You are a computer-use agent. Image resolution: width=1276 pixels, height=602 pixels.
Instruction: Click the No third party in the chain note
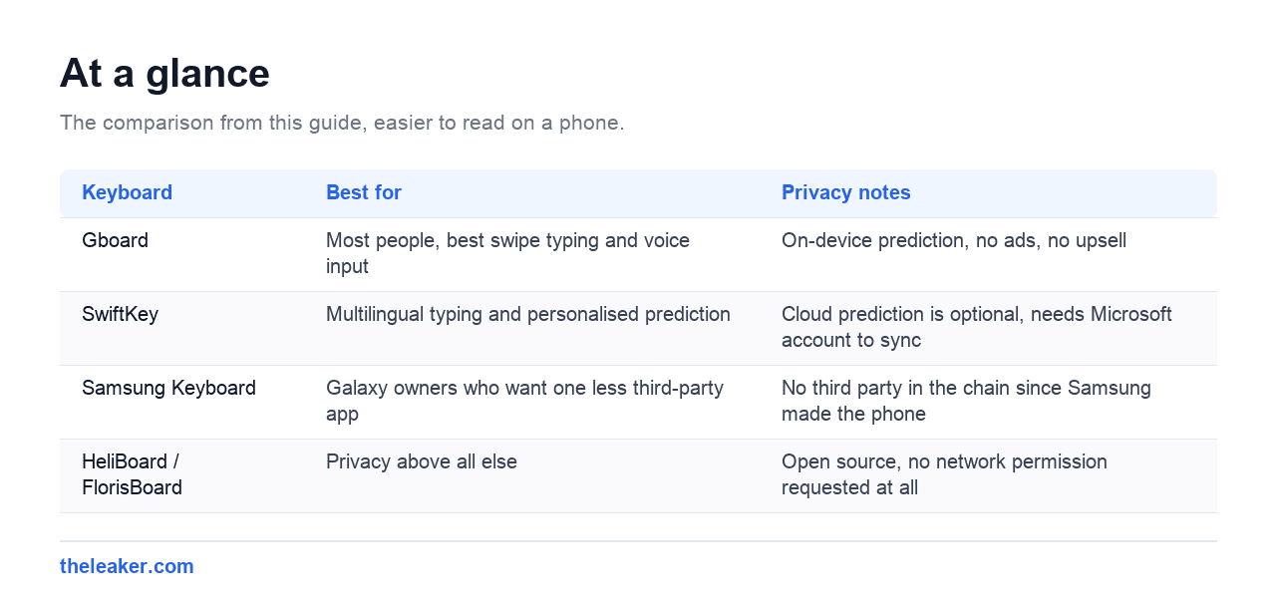click(x=966, y=401)
